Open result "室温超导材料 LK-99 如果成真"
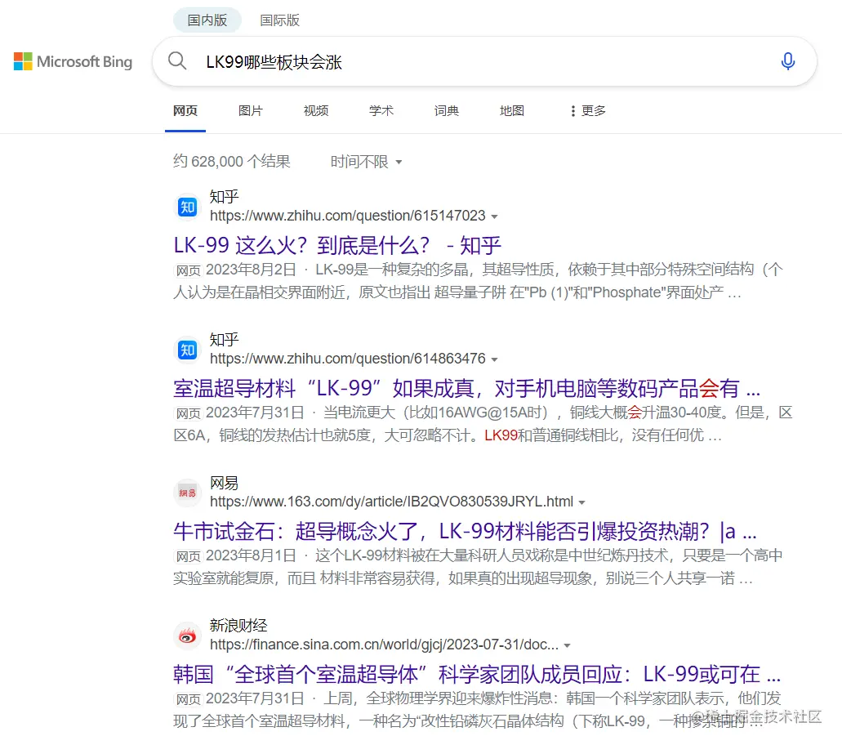842x745 pixels. tap(466, 388)
